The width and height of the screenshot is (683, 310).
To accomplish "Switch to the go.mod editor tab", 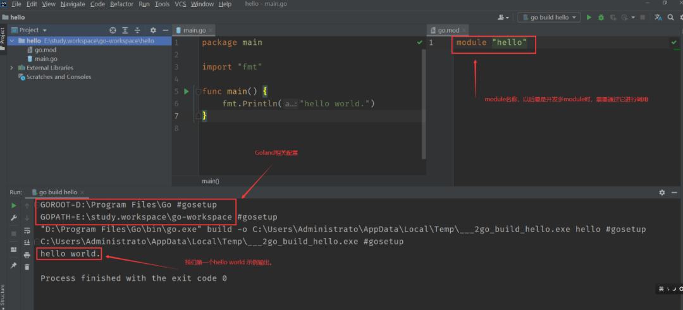I will point(448,30).
